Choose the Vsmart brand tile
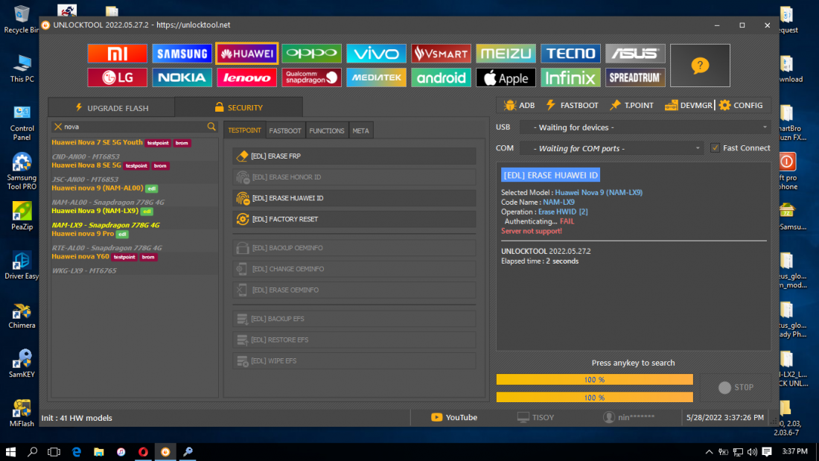The height and width of the screenshot is (461, 819). pos(442,54)
